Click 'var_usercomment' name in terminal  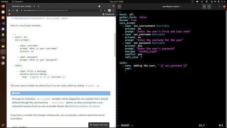pos(144,26)
